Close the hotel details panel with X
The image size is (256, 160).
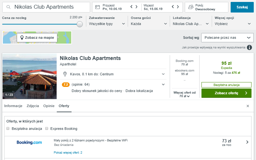click(248, 106)
